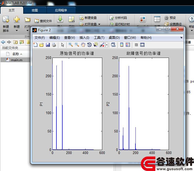Viewport: 194px width, 171px height.
Task: Click the Print Figure icon
Action: click(54, 45)
